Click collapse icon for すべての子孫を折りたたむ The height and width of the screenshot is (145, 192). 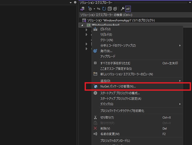pos(95,63)
